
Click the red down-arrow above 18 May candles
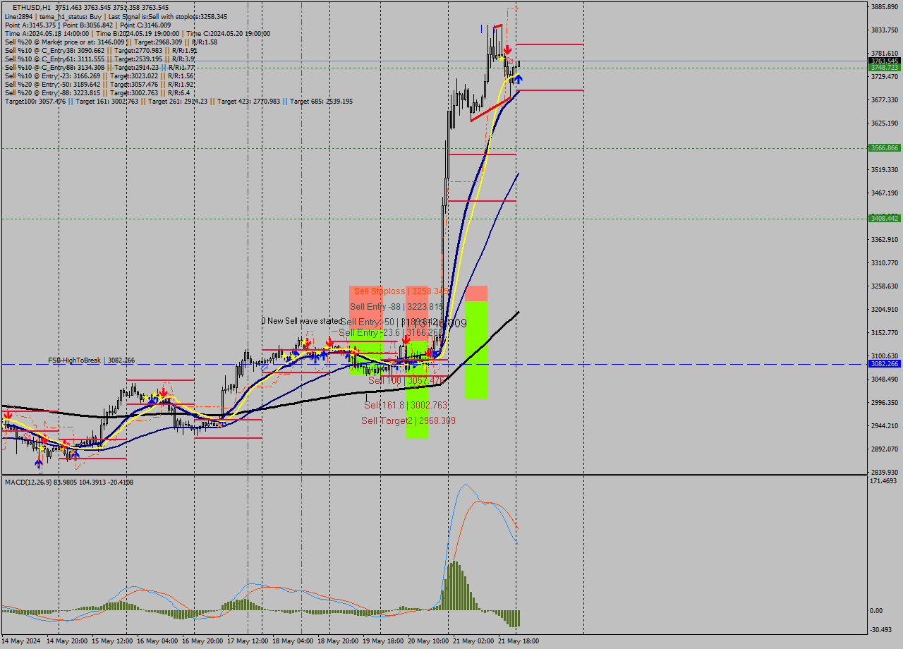307,341
